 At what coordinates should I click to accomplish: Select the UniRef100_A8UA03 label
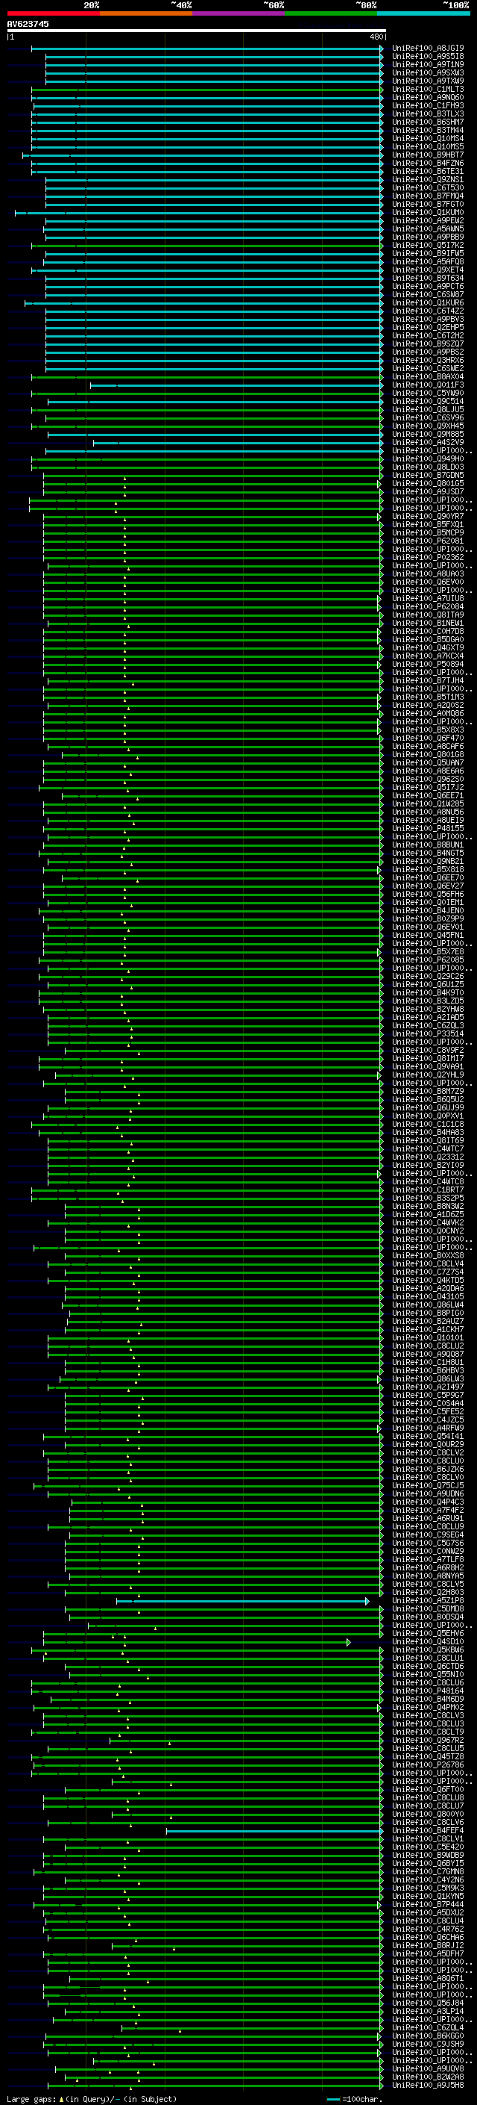(428, 574)
